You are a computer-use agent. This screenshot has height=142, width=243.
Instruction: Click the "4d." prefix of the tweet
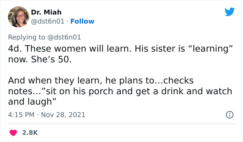[x=15, y=49]
